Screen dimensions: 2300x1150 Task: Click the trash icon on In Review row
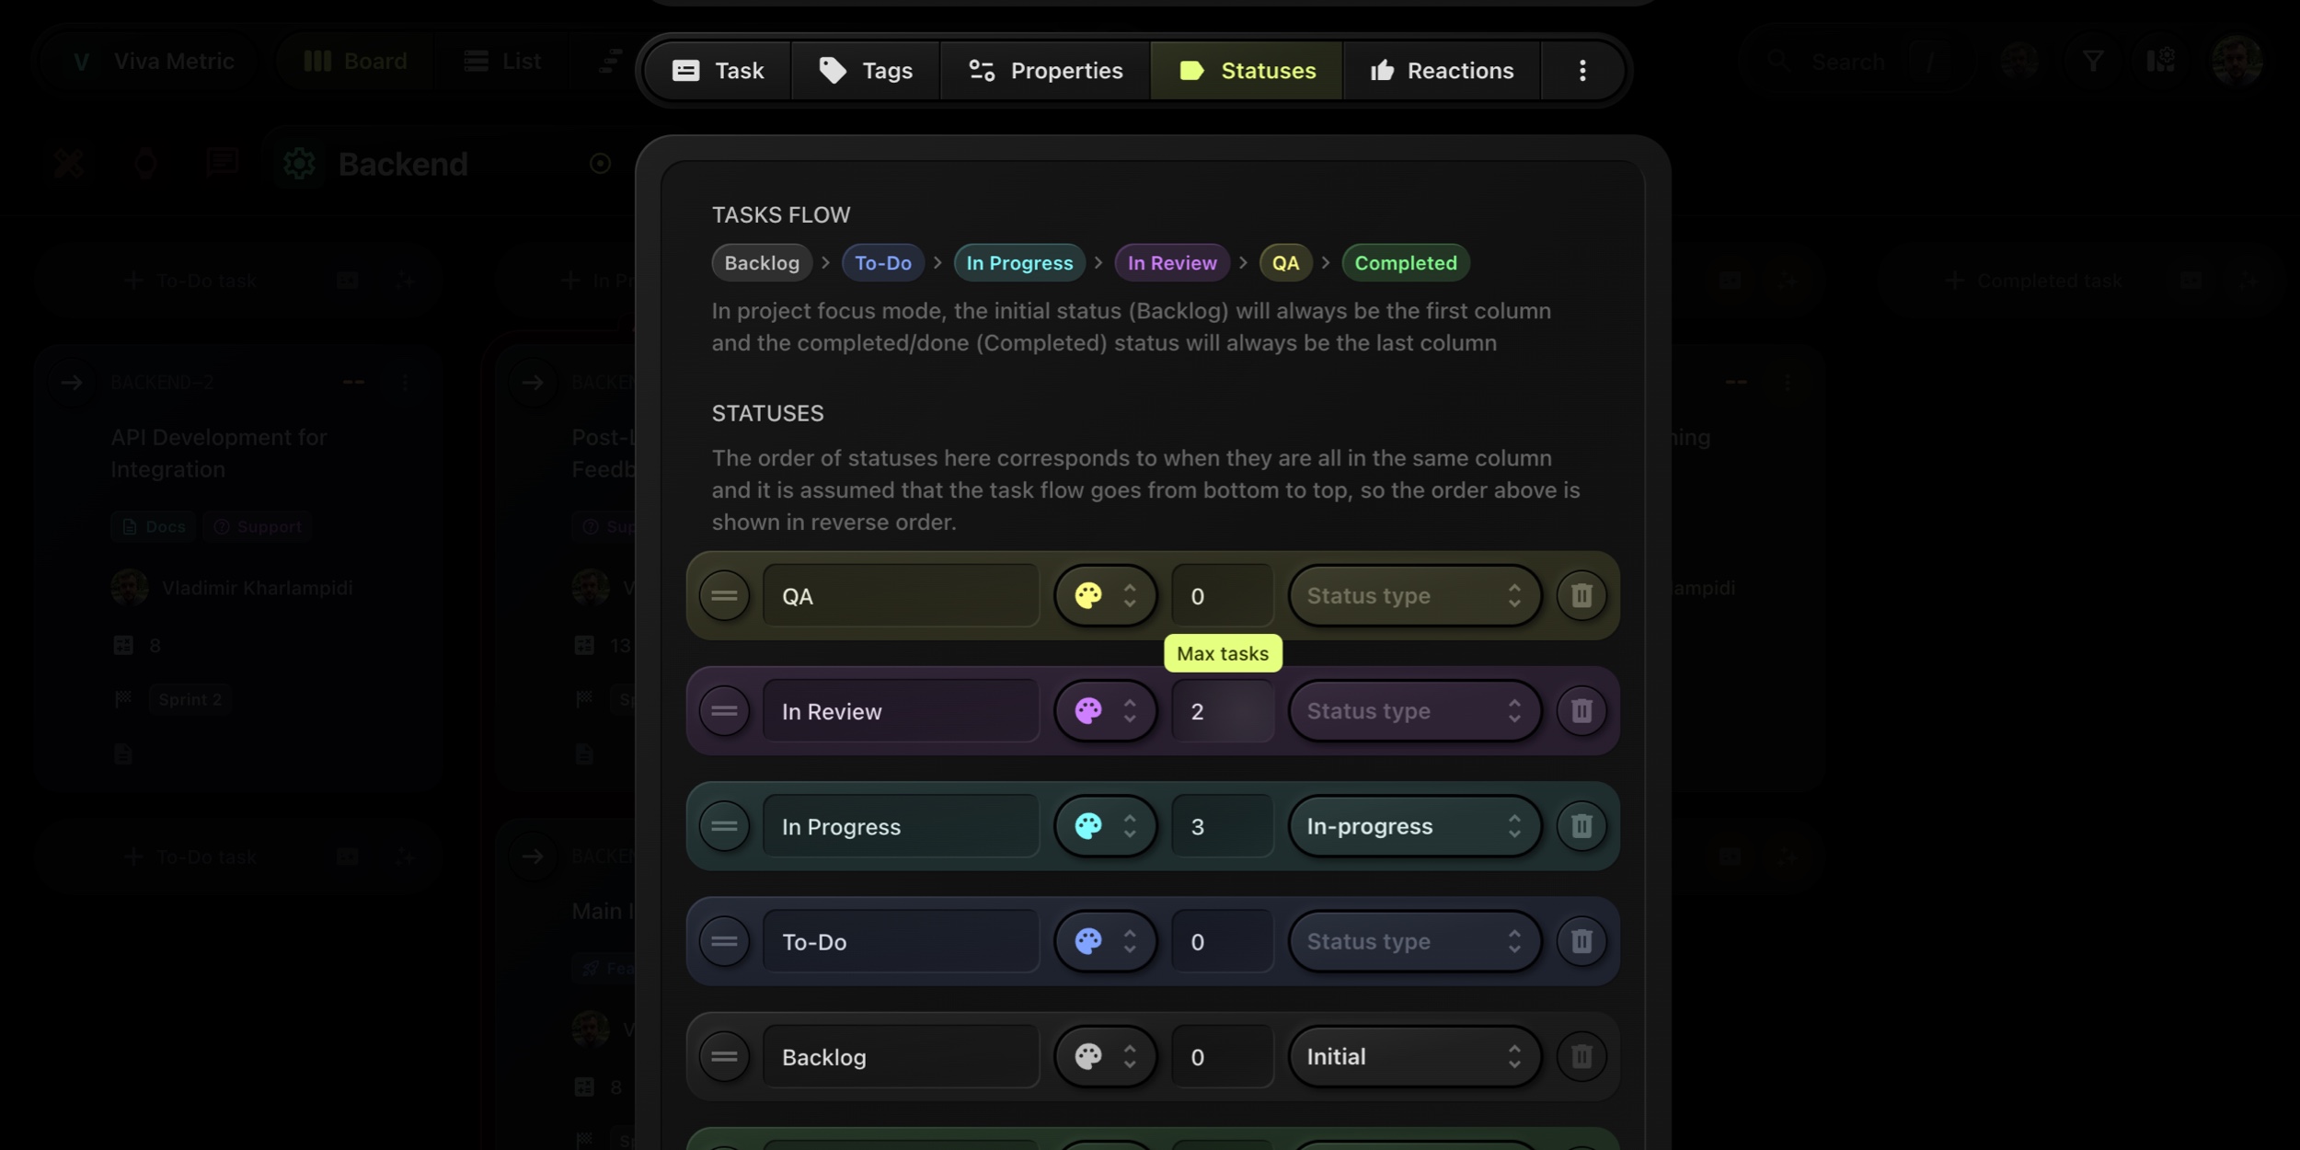tap(1581, 710)
